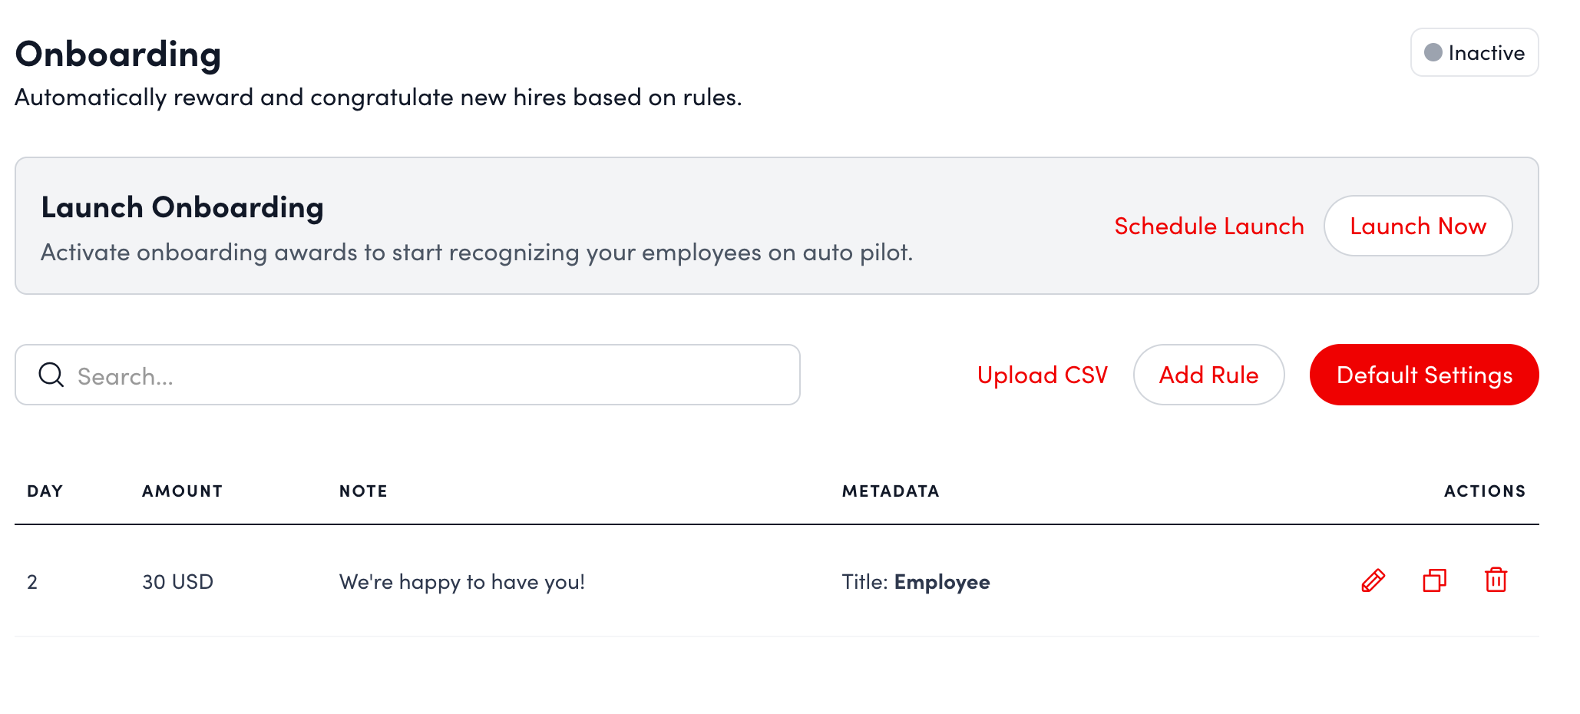Image resolution: width=1580 pixels, height=714 pixels.
Task: Select the NOTE column header
Action: coord(362,491)
